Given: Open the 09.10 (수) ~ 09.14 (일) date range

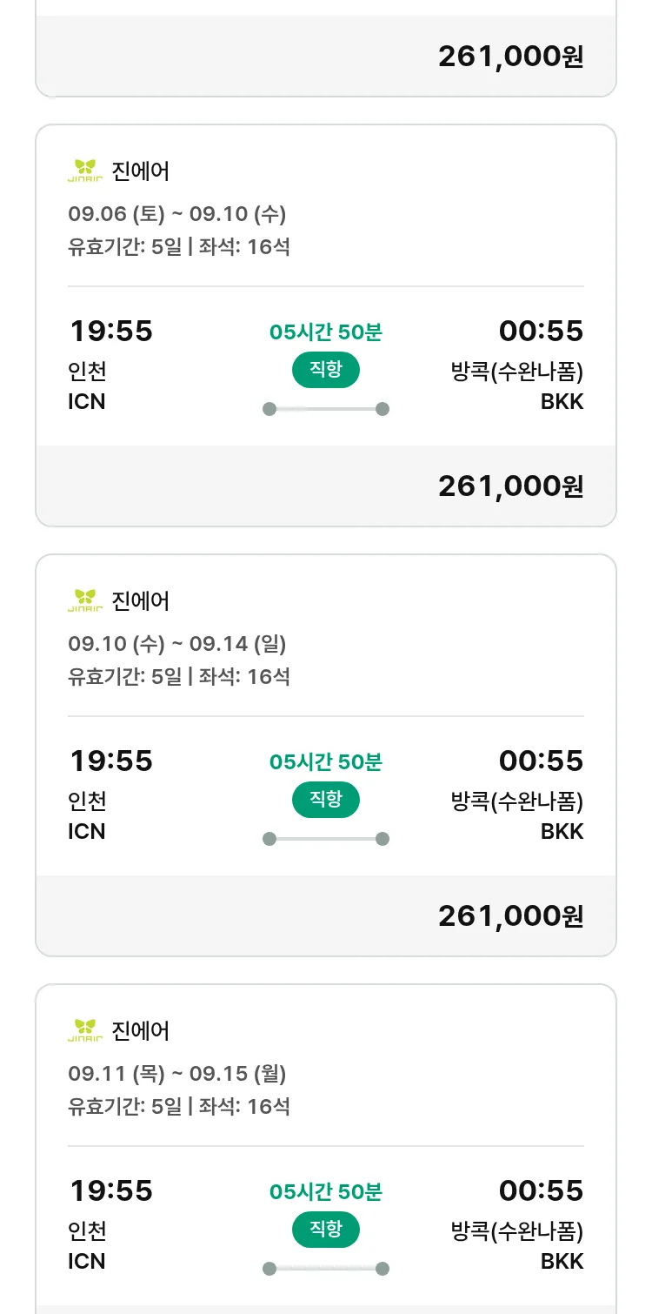Looking at the screenshot, I should click(177, 644).
